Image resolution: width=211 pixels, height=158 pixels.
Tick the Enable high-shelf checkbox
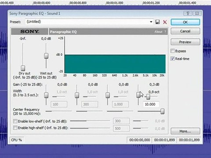click(15, 128)
